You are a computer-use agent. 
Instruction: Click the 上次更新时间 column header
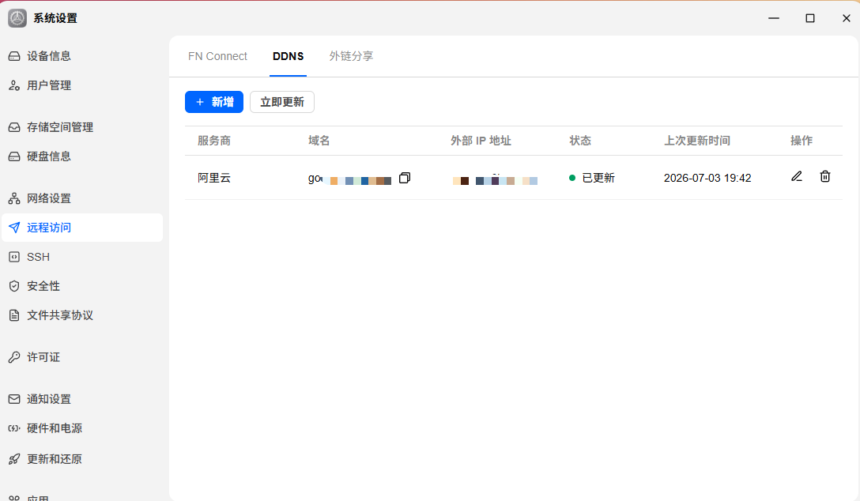click(x=697, y=141)
